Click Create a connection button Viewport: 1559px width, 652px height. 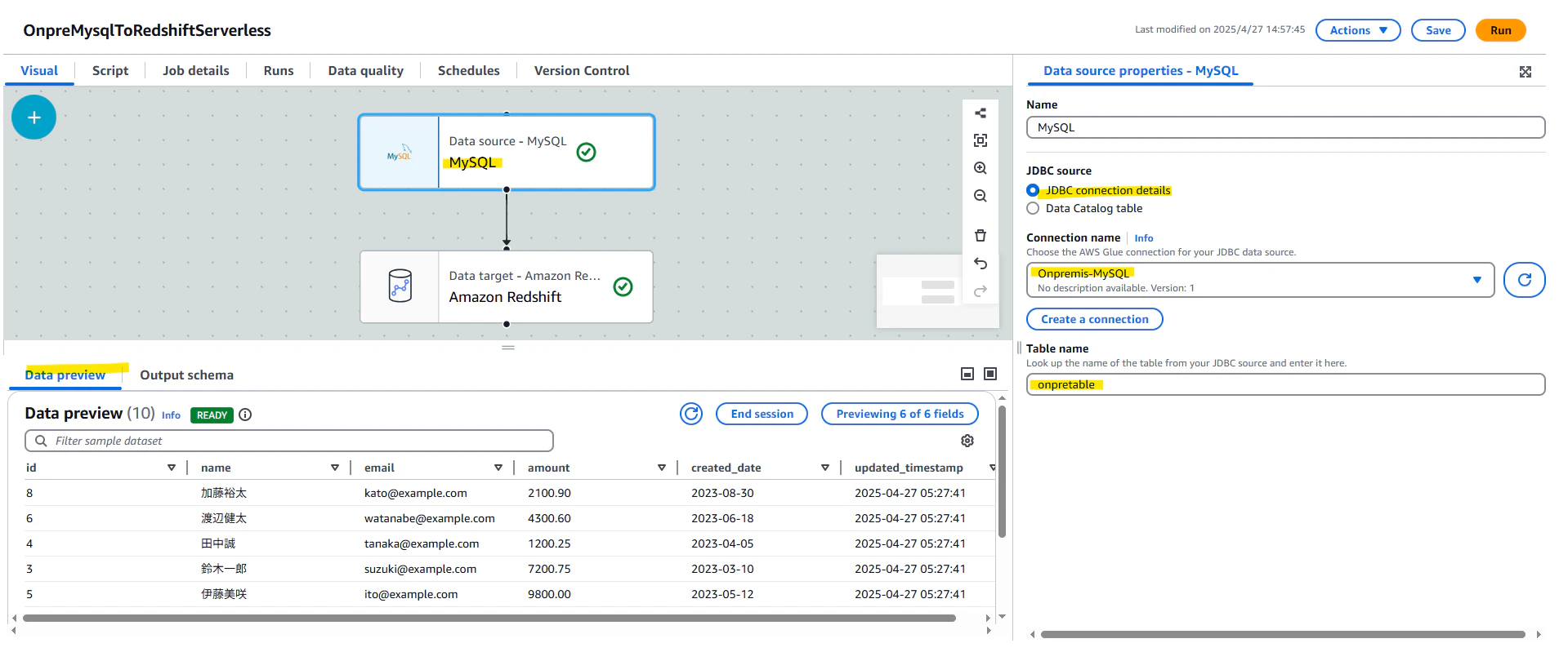1095,319
